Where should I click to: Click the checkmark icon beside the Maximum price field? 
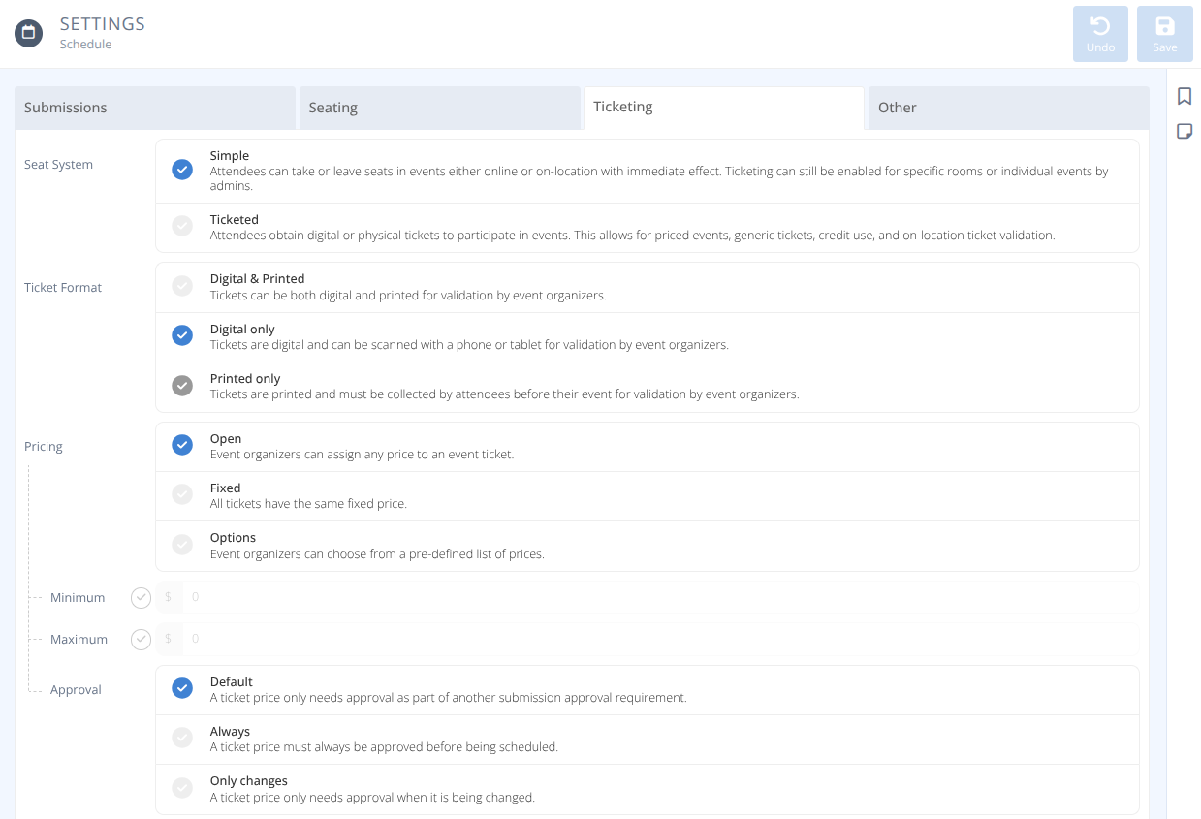pyautogui.click(x=141, y=639)
